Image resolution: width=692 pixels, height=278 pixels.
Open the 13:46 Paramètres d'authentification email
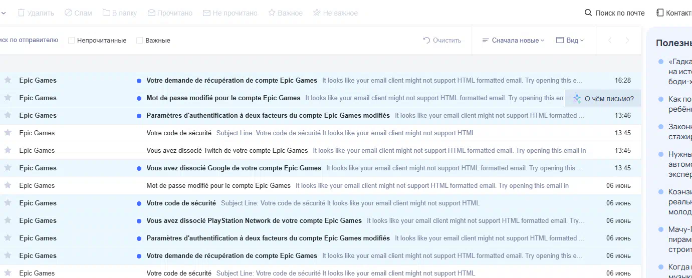click(x=320, y=115)
